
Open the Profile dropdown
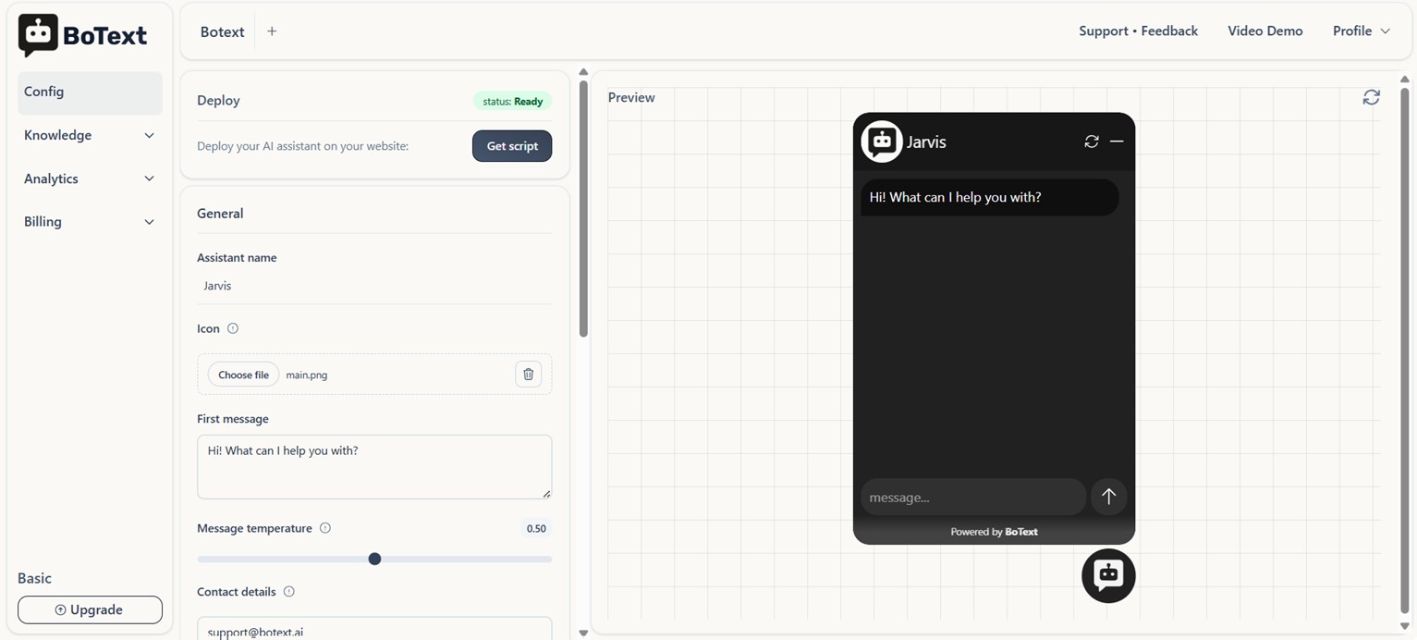(1361, 31)
